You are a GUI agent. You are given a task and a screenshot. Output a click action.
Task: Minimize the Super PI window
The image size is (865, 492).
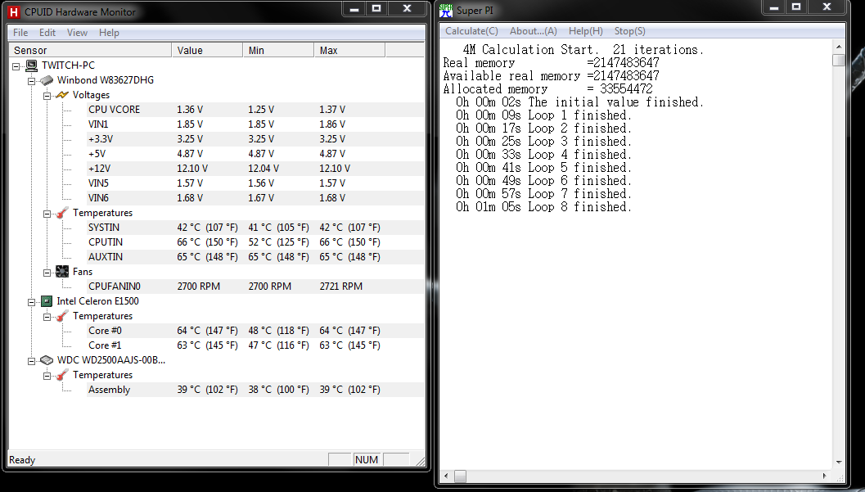[x=774, y=7]
